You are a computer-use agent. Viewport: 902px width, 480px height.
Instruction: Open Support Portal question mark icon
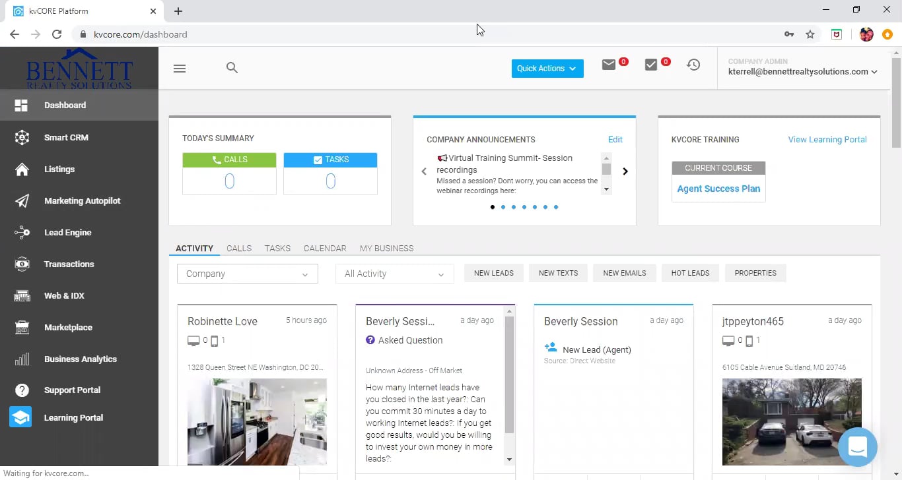pyautogui.click(x=22, y=390)
